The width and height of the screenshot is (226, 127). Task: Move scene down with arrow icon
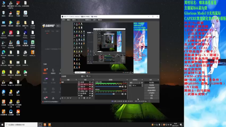[x=70, y=98]
